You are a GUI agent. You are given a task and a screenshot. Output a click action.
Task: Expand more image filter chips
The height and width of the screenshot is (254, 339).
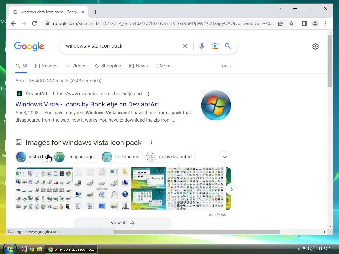click(225, 157)
